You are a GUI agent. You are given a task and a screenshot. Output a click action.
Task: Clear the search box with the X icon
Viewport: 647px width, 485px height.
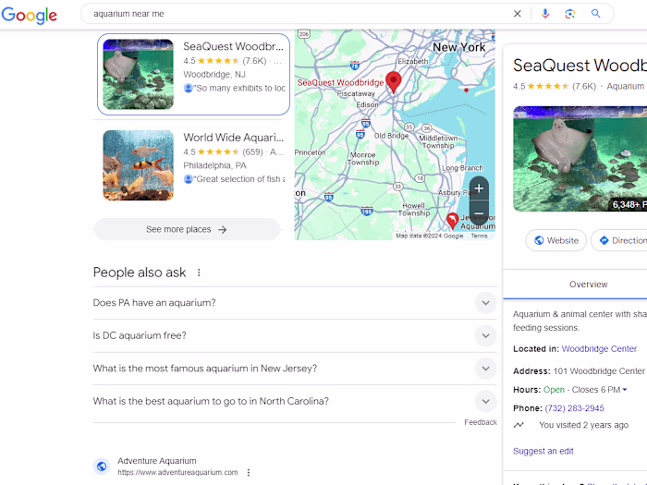click(x=517, y=14)
